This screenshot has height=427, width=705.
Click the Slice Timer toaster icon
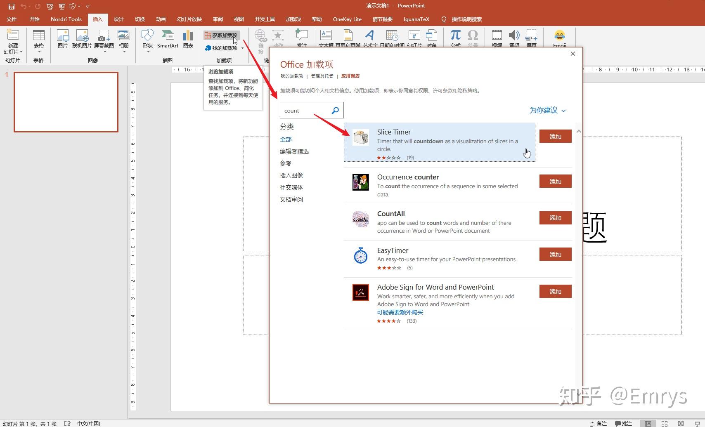click(360, 137)
